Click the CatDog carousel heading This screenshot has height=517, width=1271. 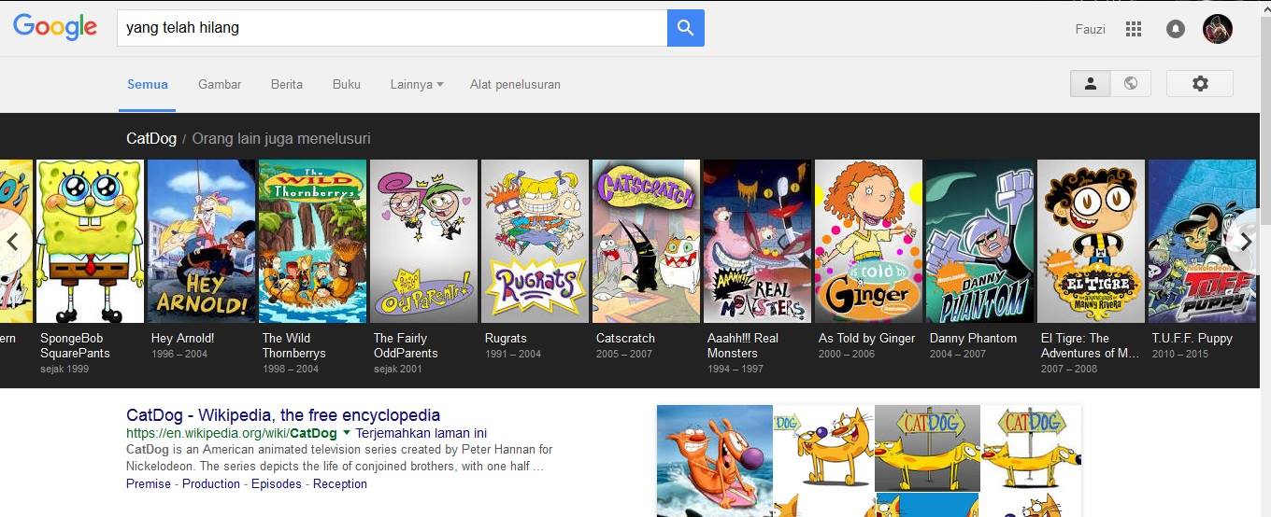(x=151, y=138)
